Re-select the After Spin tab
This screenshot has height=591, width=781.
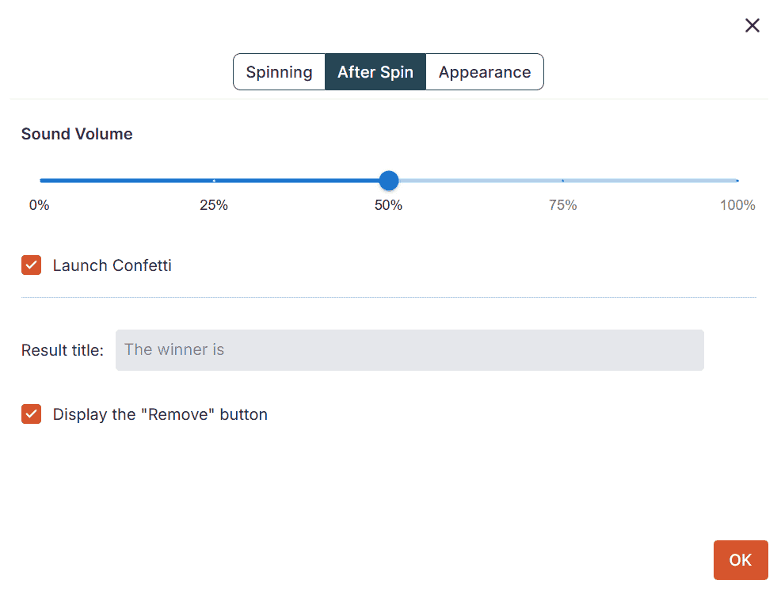coord(375,71)
